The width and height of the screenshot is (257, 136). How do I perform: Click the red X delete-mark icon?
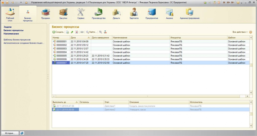click(x=77, y=32)
